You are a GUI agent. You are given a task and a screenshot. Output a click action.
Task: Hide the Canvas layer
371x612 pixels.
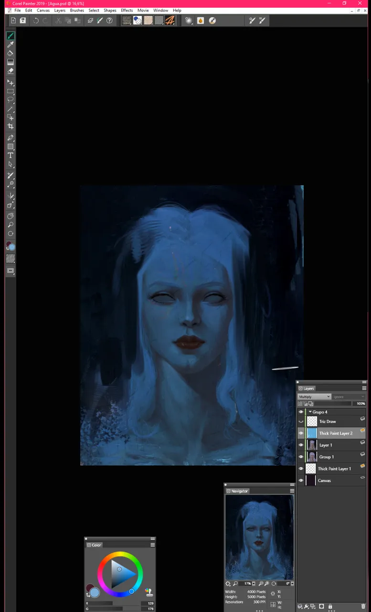(301, 481)
